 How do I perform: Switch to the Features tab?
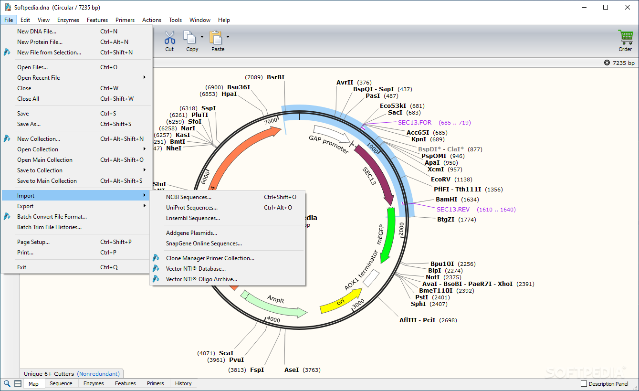pyautogui.click(x=126, y=383)
